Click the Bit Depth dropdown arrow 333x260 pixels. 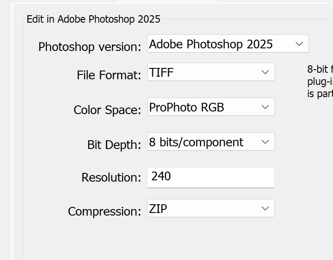(x=265, y=142)
